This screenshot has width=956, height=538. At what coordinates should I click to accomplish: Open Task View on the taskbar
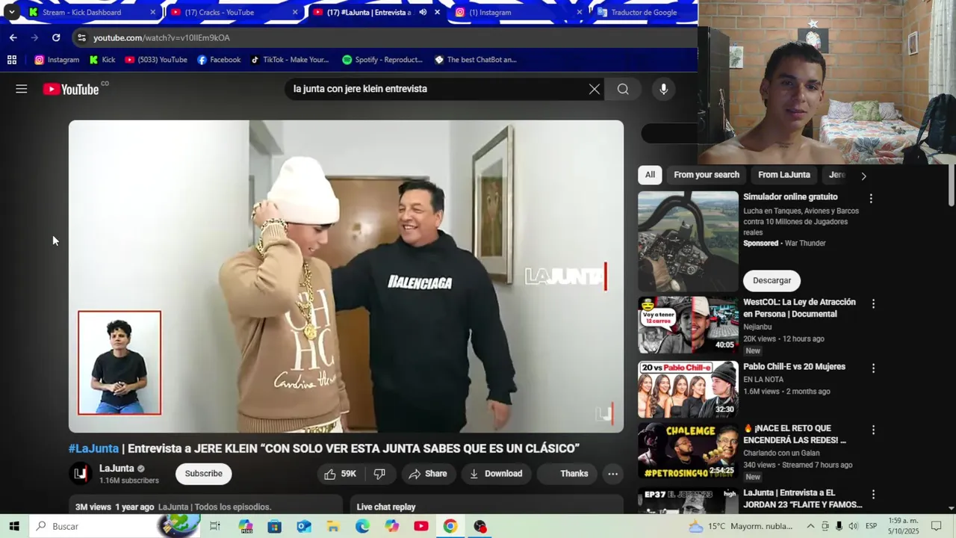(x=215, y=526)
